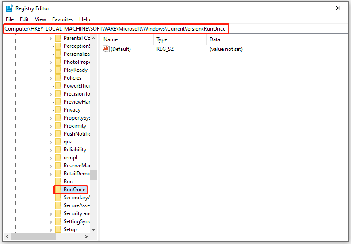Open the File menu
This screenshot has height=244, width=351.
pyautogui.click(x=10, y=19)
